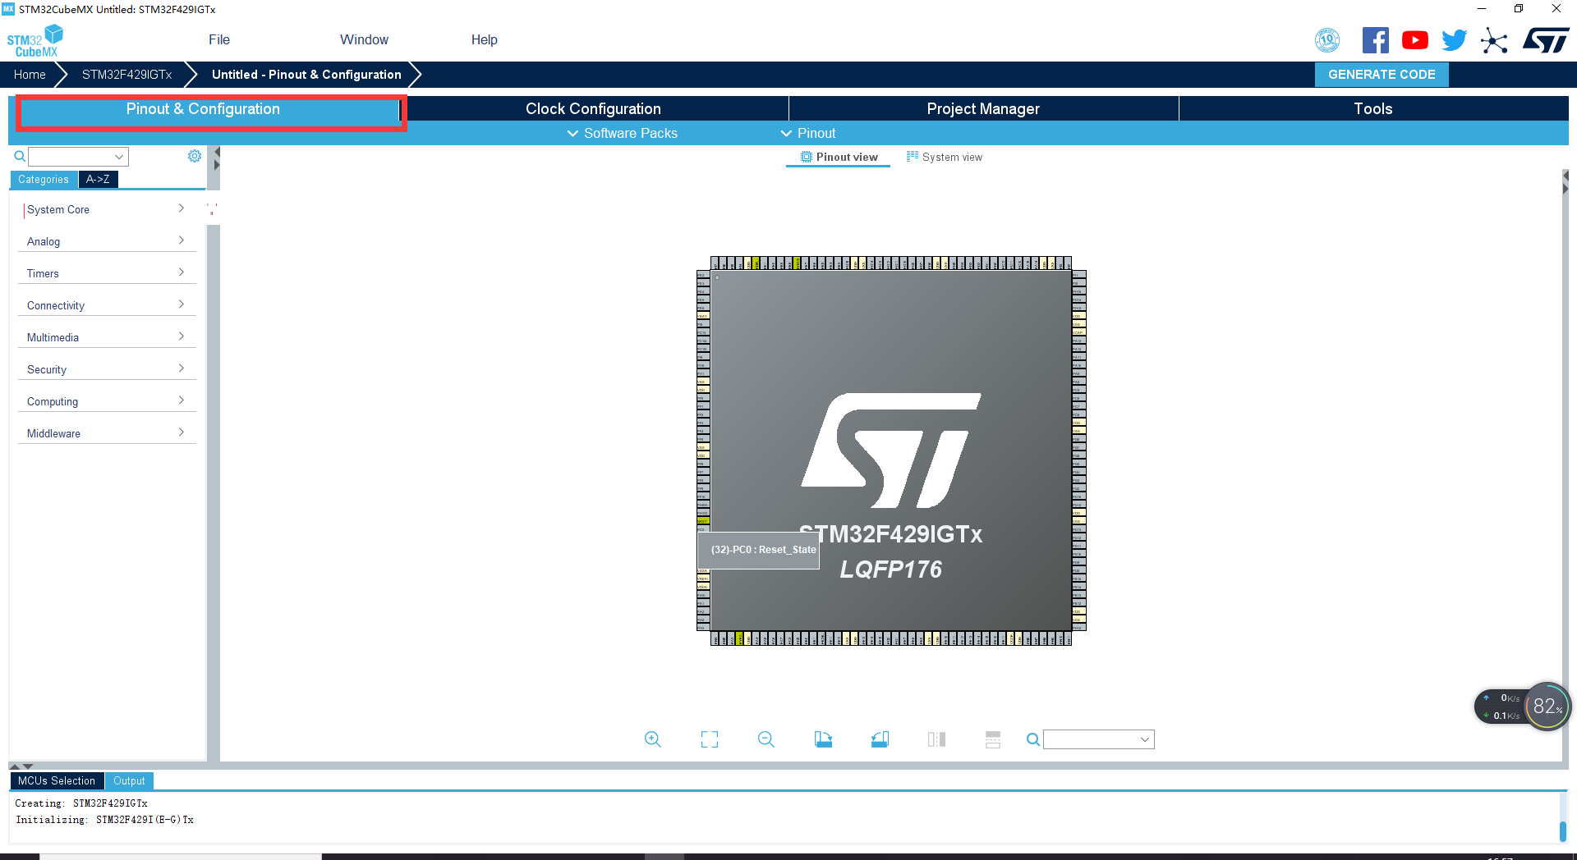Viewport: 1577px width, 860px height.
Task: Click the settings gear above the categories panel
Action: pos(194,155)
